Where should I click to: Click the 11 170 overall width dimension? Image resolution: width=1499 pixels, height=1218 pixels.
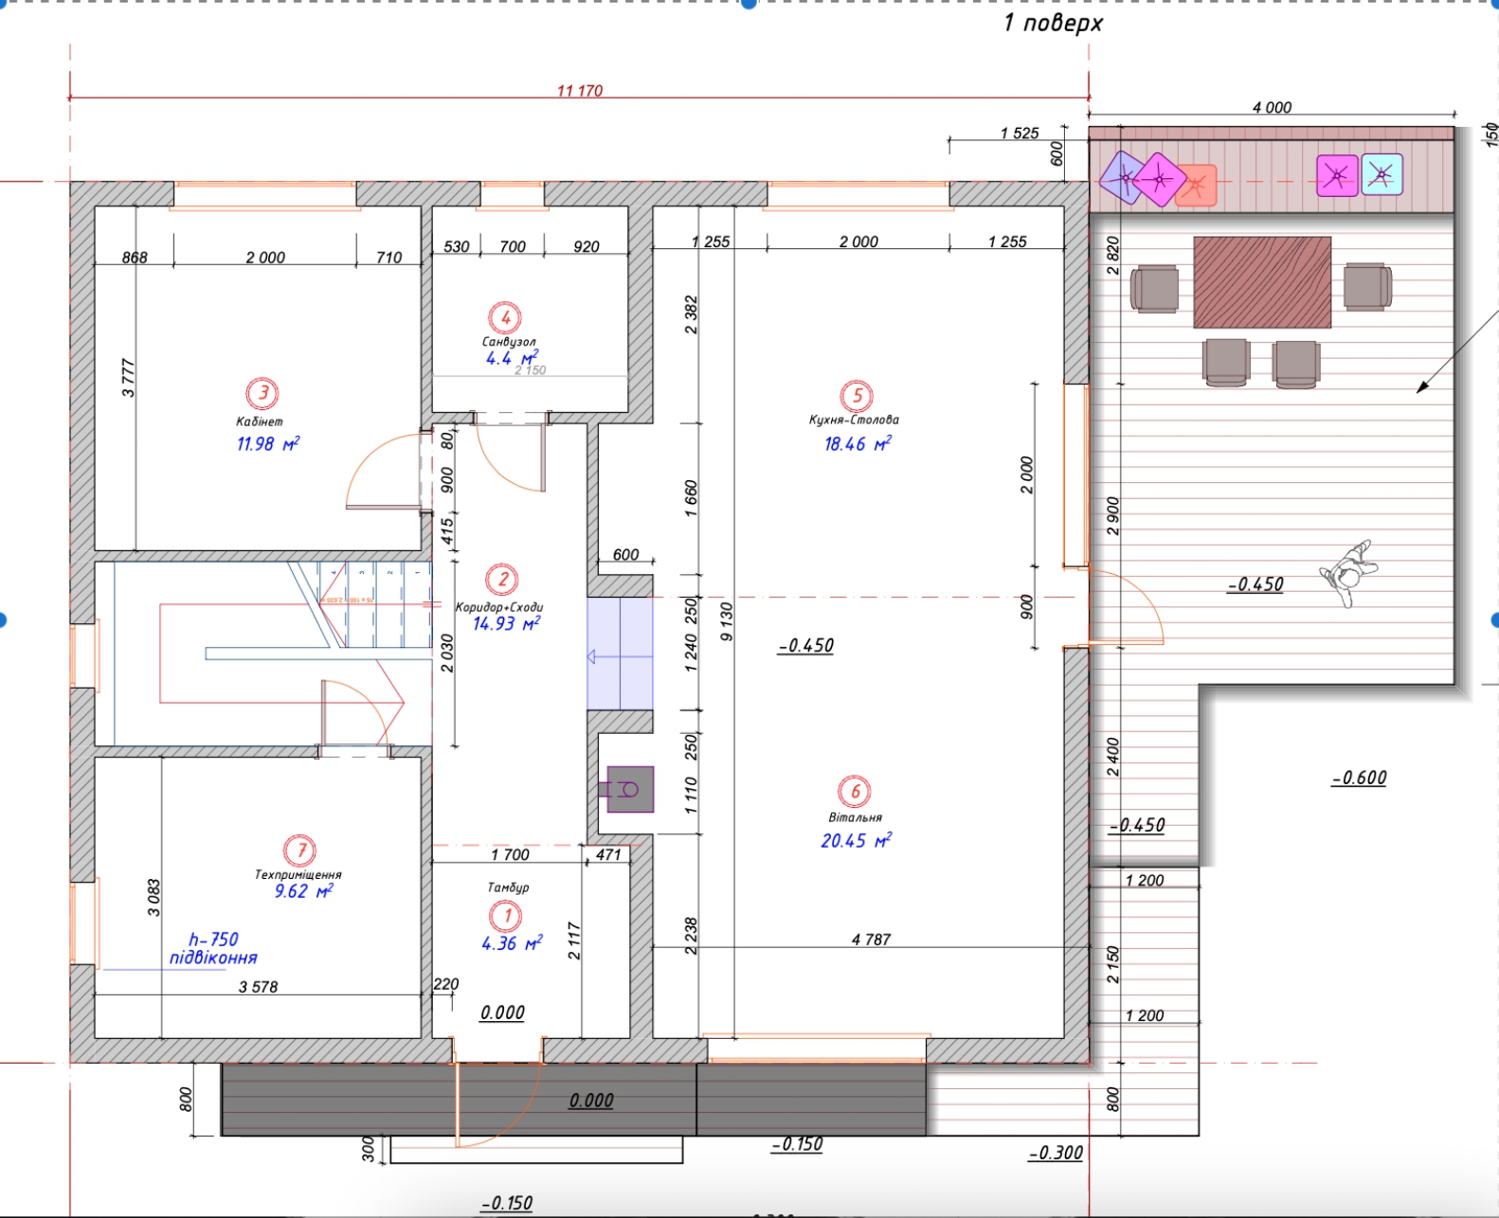pos(580,91)
